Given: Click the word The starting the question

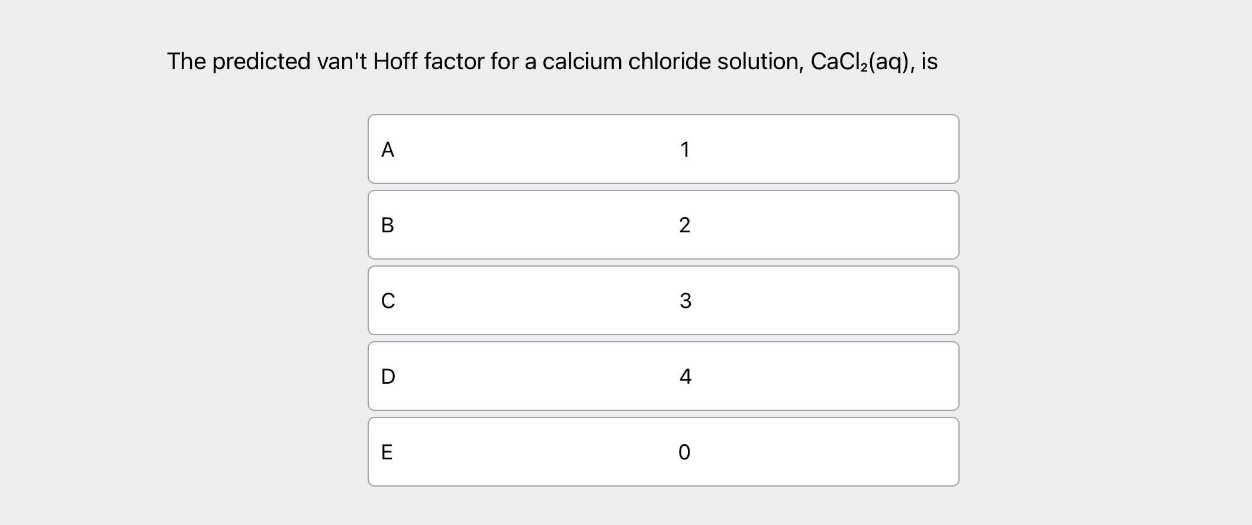Looking at the screenshot, I should coord(186,61).
